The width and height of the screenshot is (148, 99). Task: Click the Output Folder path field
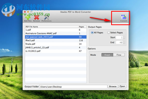tap(73, 87)
